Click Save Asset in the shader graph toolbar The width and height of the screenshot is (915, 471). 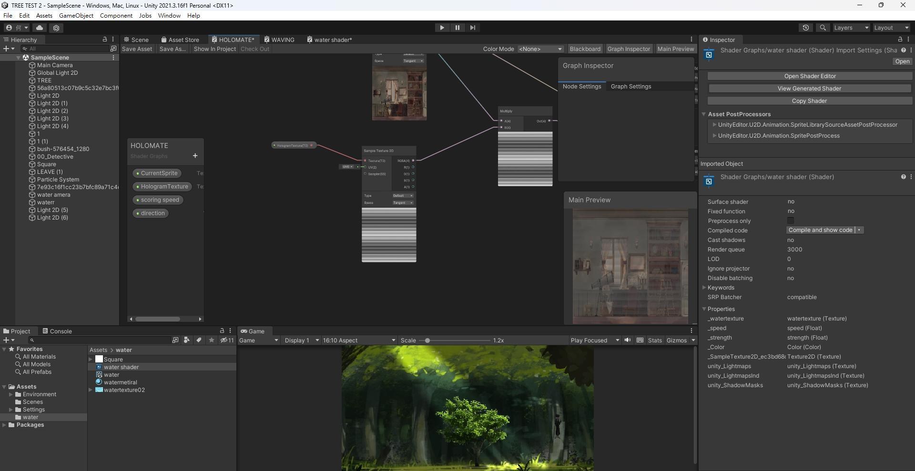(137, 49)
